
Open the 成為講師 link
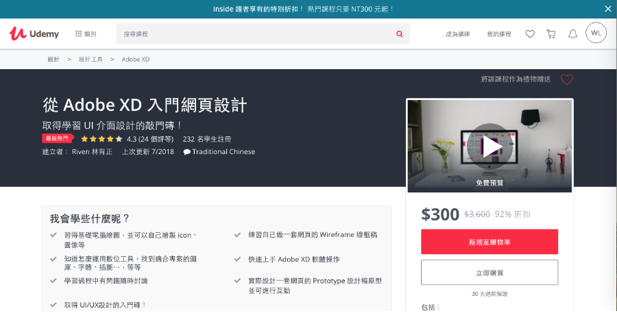(458, 34)
